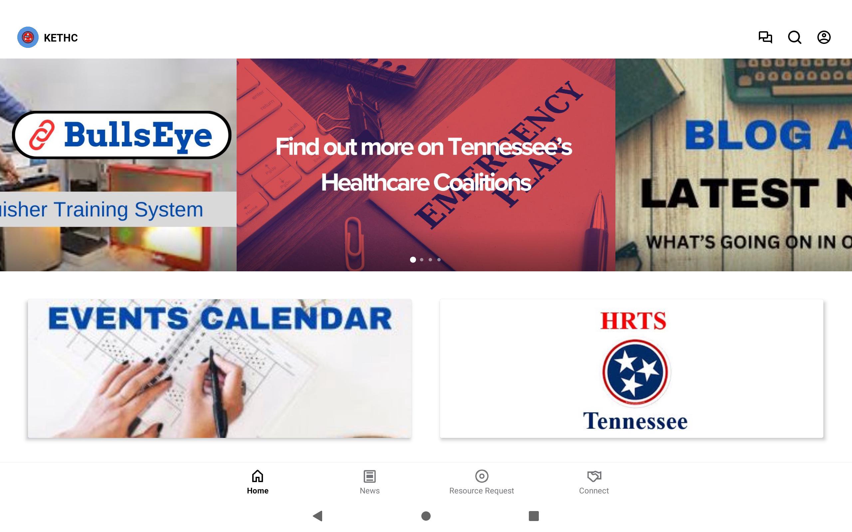Open the Blog and Latest News banner

pyautogui.click(x=734, y=165)
